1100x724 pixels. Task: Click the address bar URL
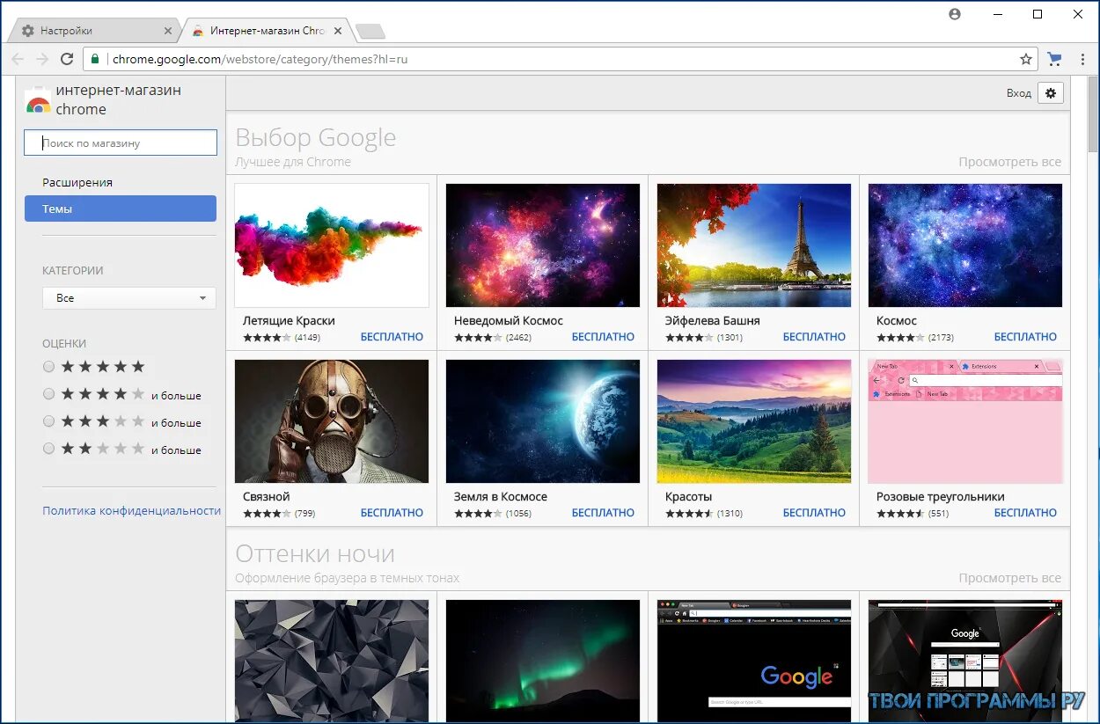[260, 60]
